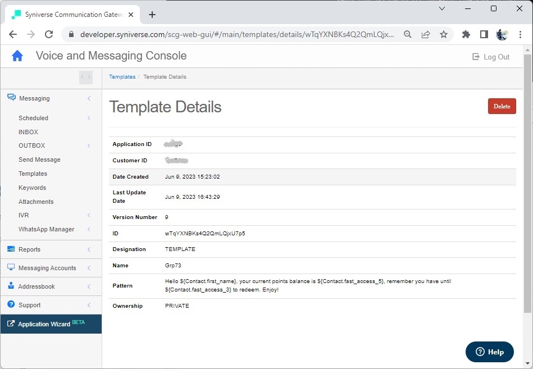Click the Date Created value Jun 9, 2023 15:23:02
The image size is (533, 369).
tap(193, 177)
